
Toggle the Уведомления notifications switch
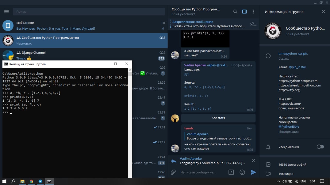coord(320,147)
